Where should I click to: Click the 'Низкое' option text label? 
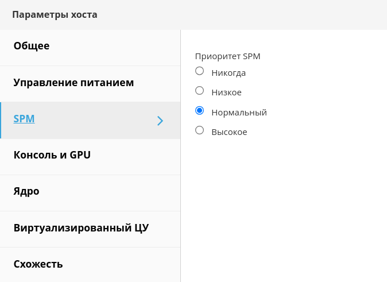pyautogui.click(x=226, y=92)
